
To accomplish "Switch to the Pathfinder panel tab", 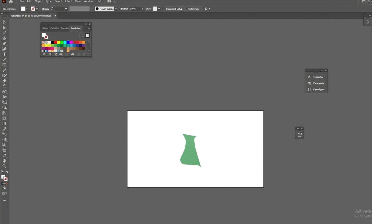I will 55,28.
